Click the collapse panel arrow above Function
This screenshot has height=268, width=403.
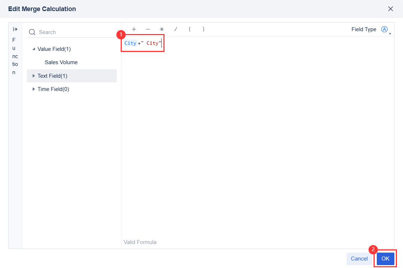pyautogui.click(x=15, y=29)
